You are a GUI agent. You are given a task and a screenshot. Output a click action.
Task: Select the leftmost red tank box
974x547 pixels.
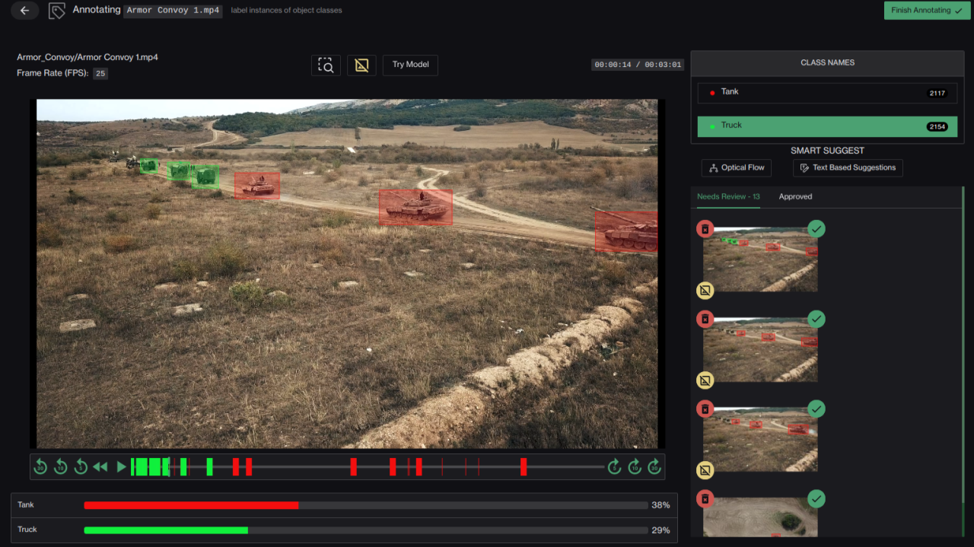(x=257, y=186)
